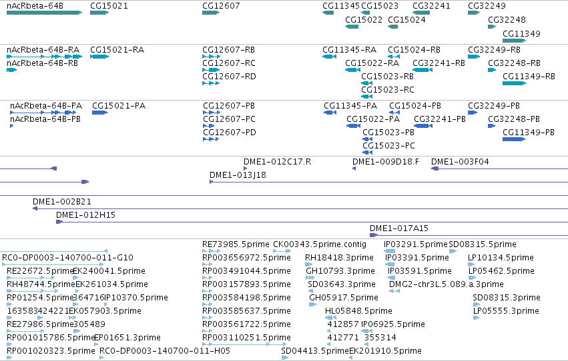This screenshot has width=568, height=361.
Task: Select transcript CG12607-RC
Action: (x=211, y=70)
